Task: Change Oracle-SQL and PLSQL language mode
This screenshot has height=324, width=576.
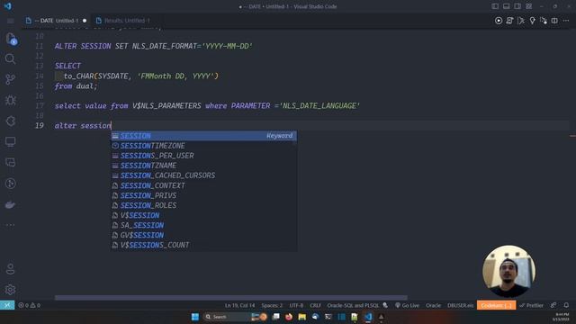Action: (353, 305)
